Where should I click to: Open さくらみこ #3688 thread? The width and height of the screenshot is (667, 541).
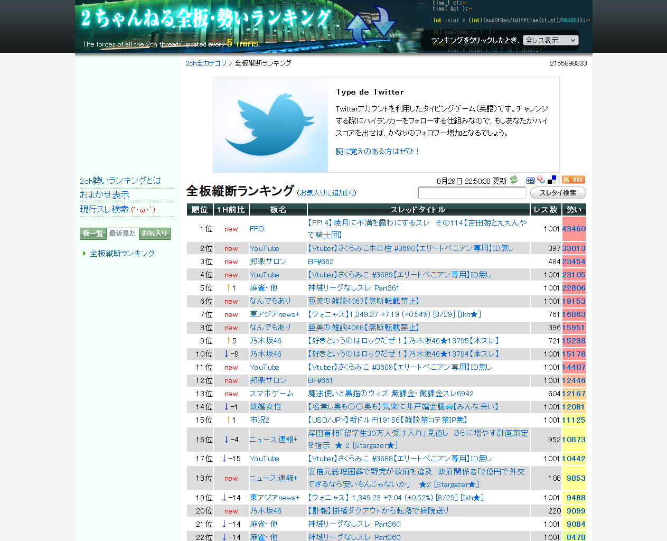(399, 459)
